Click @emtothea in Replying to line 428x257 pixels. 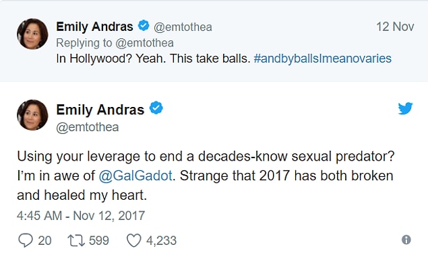(x=144, y=43)
